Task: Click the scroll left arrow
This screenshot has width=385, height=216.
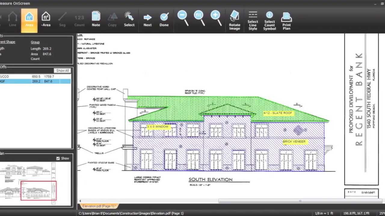Action: pos(80,201)
